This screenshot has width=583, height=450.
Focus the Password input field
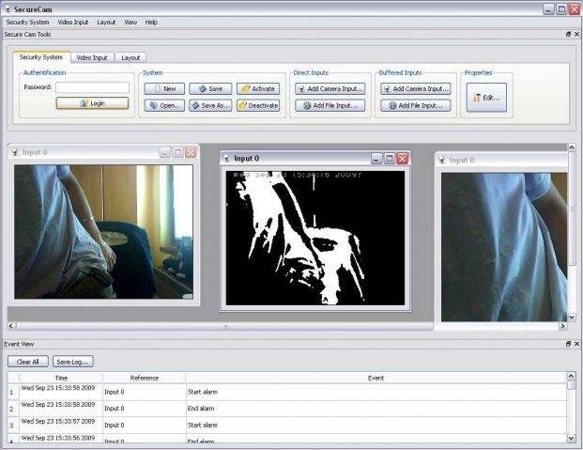[x=92, y=87]
